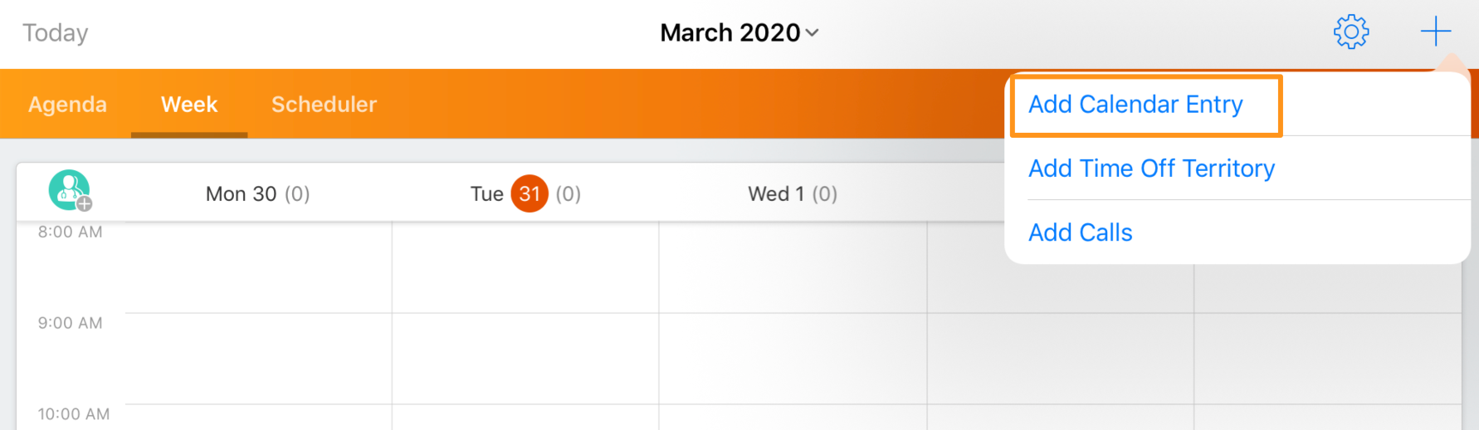
Task: Select Monday's 8:00 AM time slot
Action: coord(258,267)
